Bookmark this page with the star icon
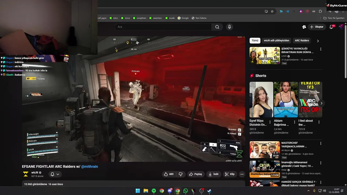The width and height of the screenshot is (347, 195). click(272, 11)
